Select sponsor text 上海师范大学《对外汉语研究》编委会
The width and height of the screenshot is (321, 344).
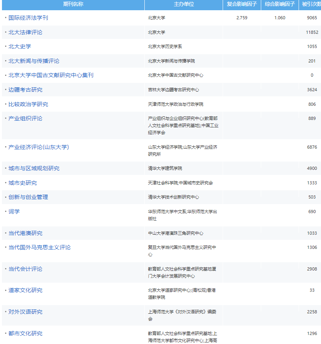click(182, 315)
